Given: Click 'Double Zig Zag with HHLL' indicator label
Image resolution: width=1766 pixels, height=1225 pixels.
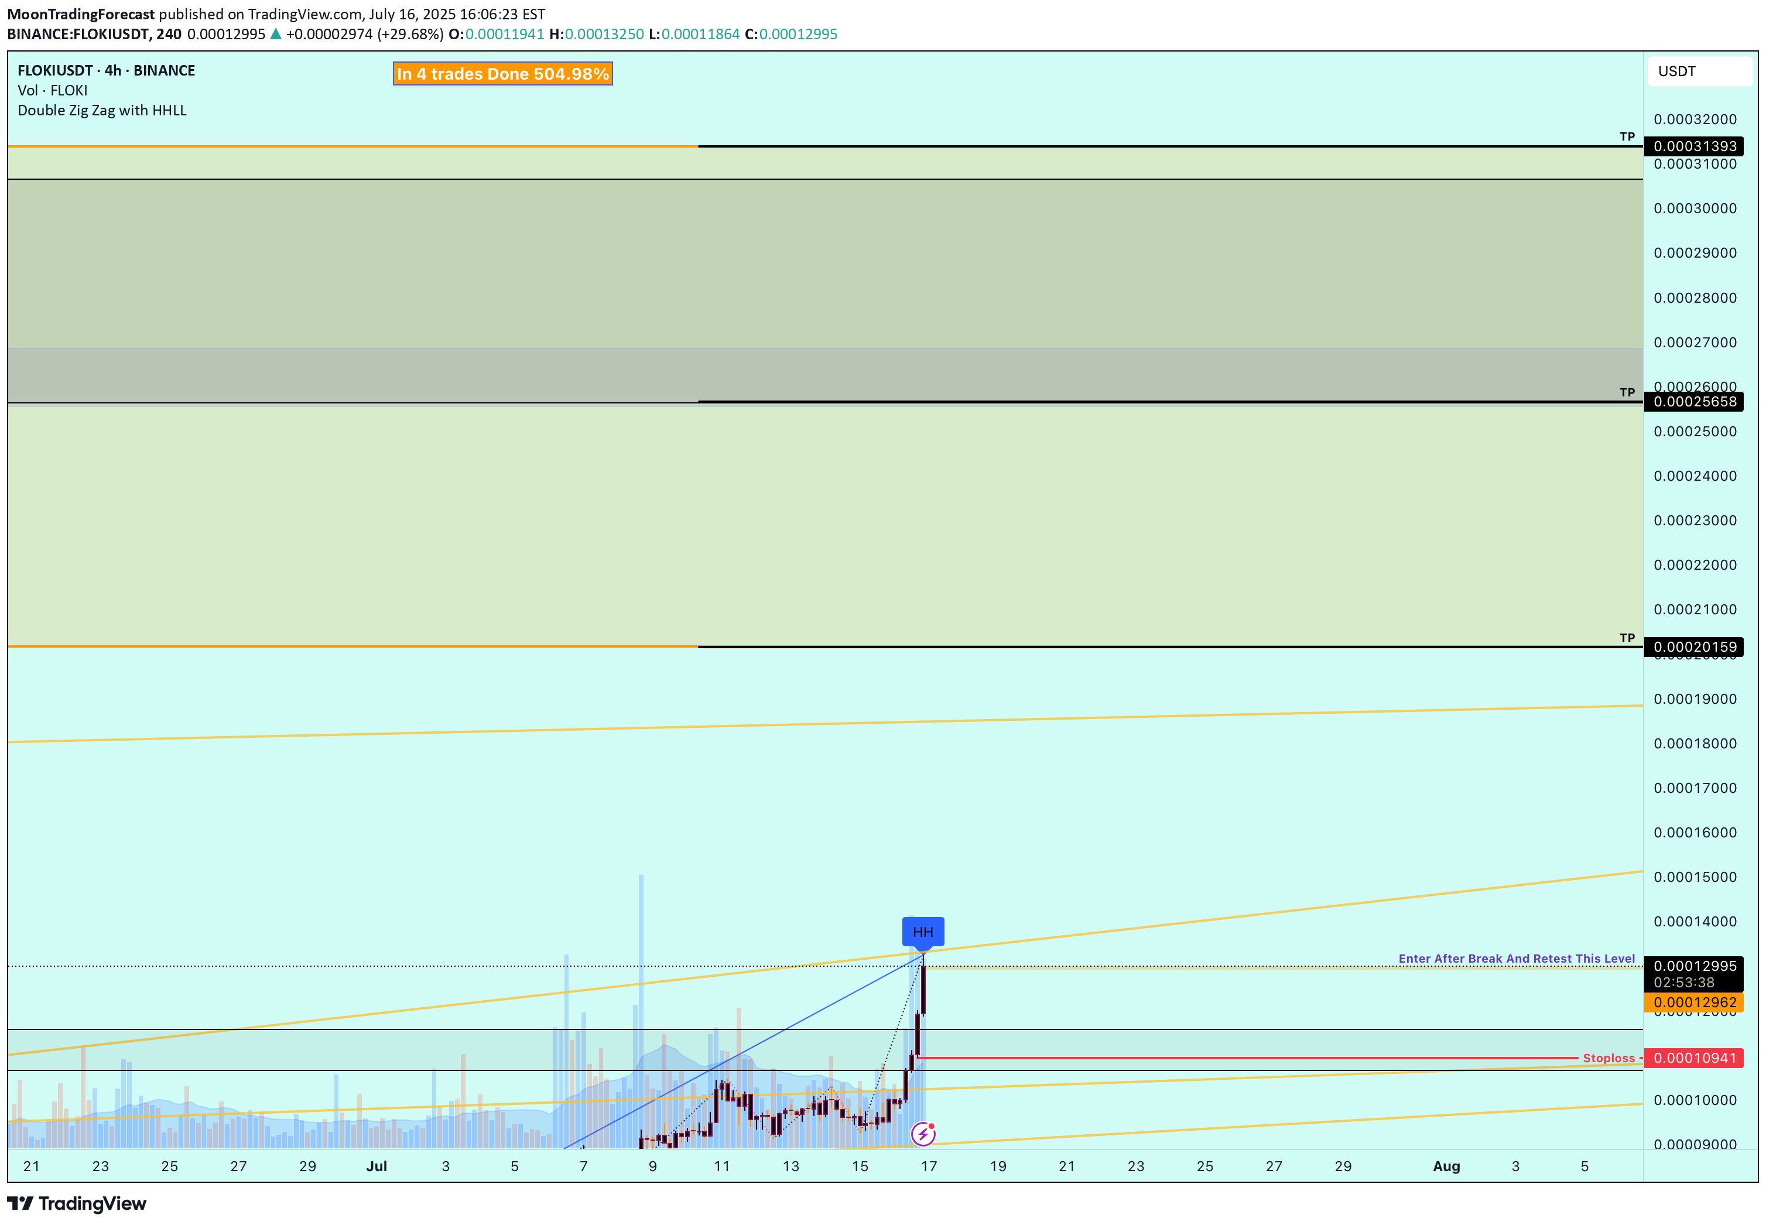Looking at the screenshot, I should tap(102, 111).
